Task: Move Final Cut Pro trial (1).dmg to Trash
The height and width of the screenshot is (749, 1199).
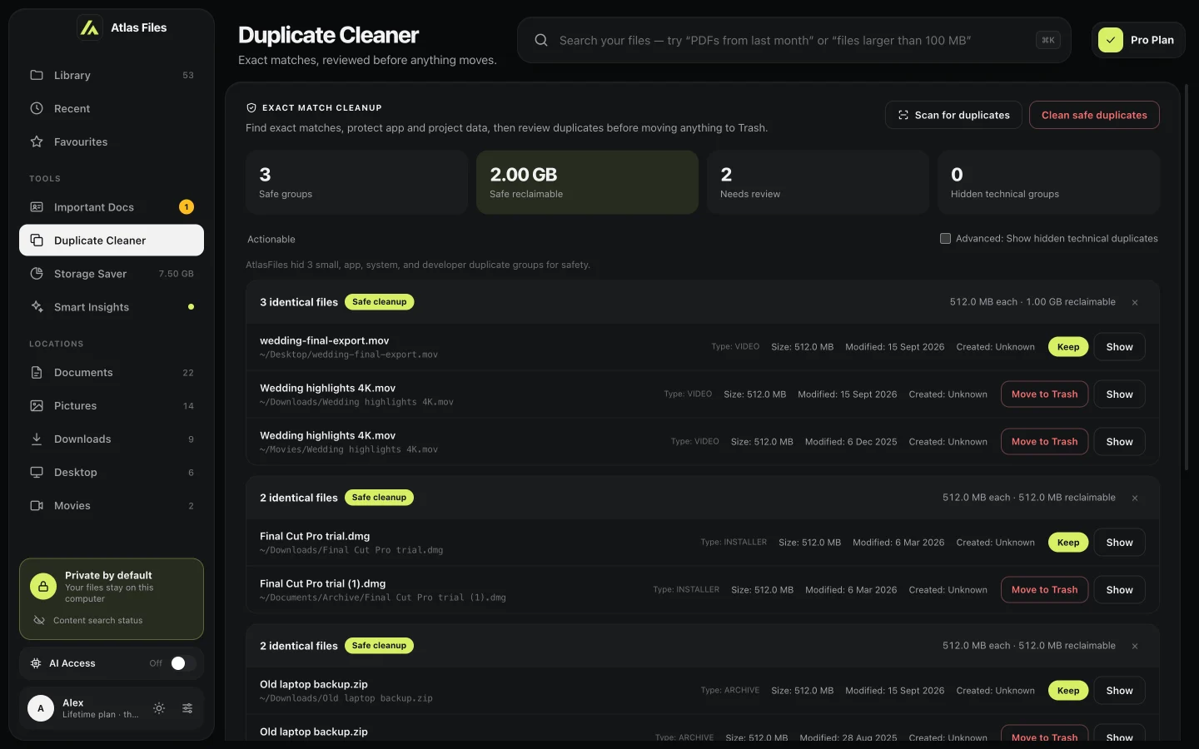Action: 1044,590
